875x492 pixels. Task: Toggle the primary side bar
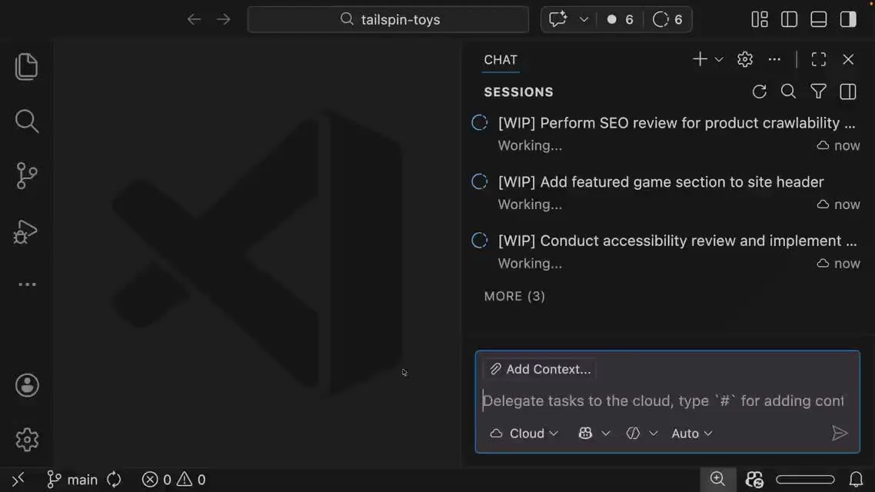789,19
